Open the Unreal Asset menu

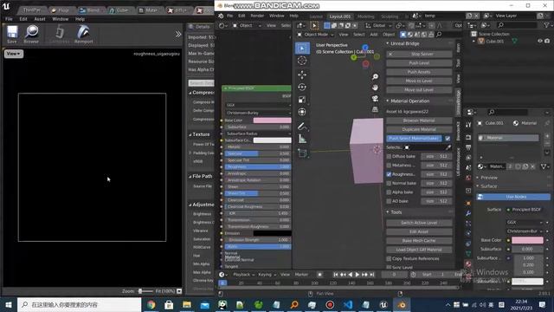pos(40,19)
